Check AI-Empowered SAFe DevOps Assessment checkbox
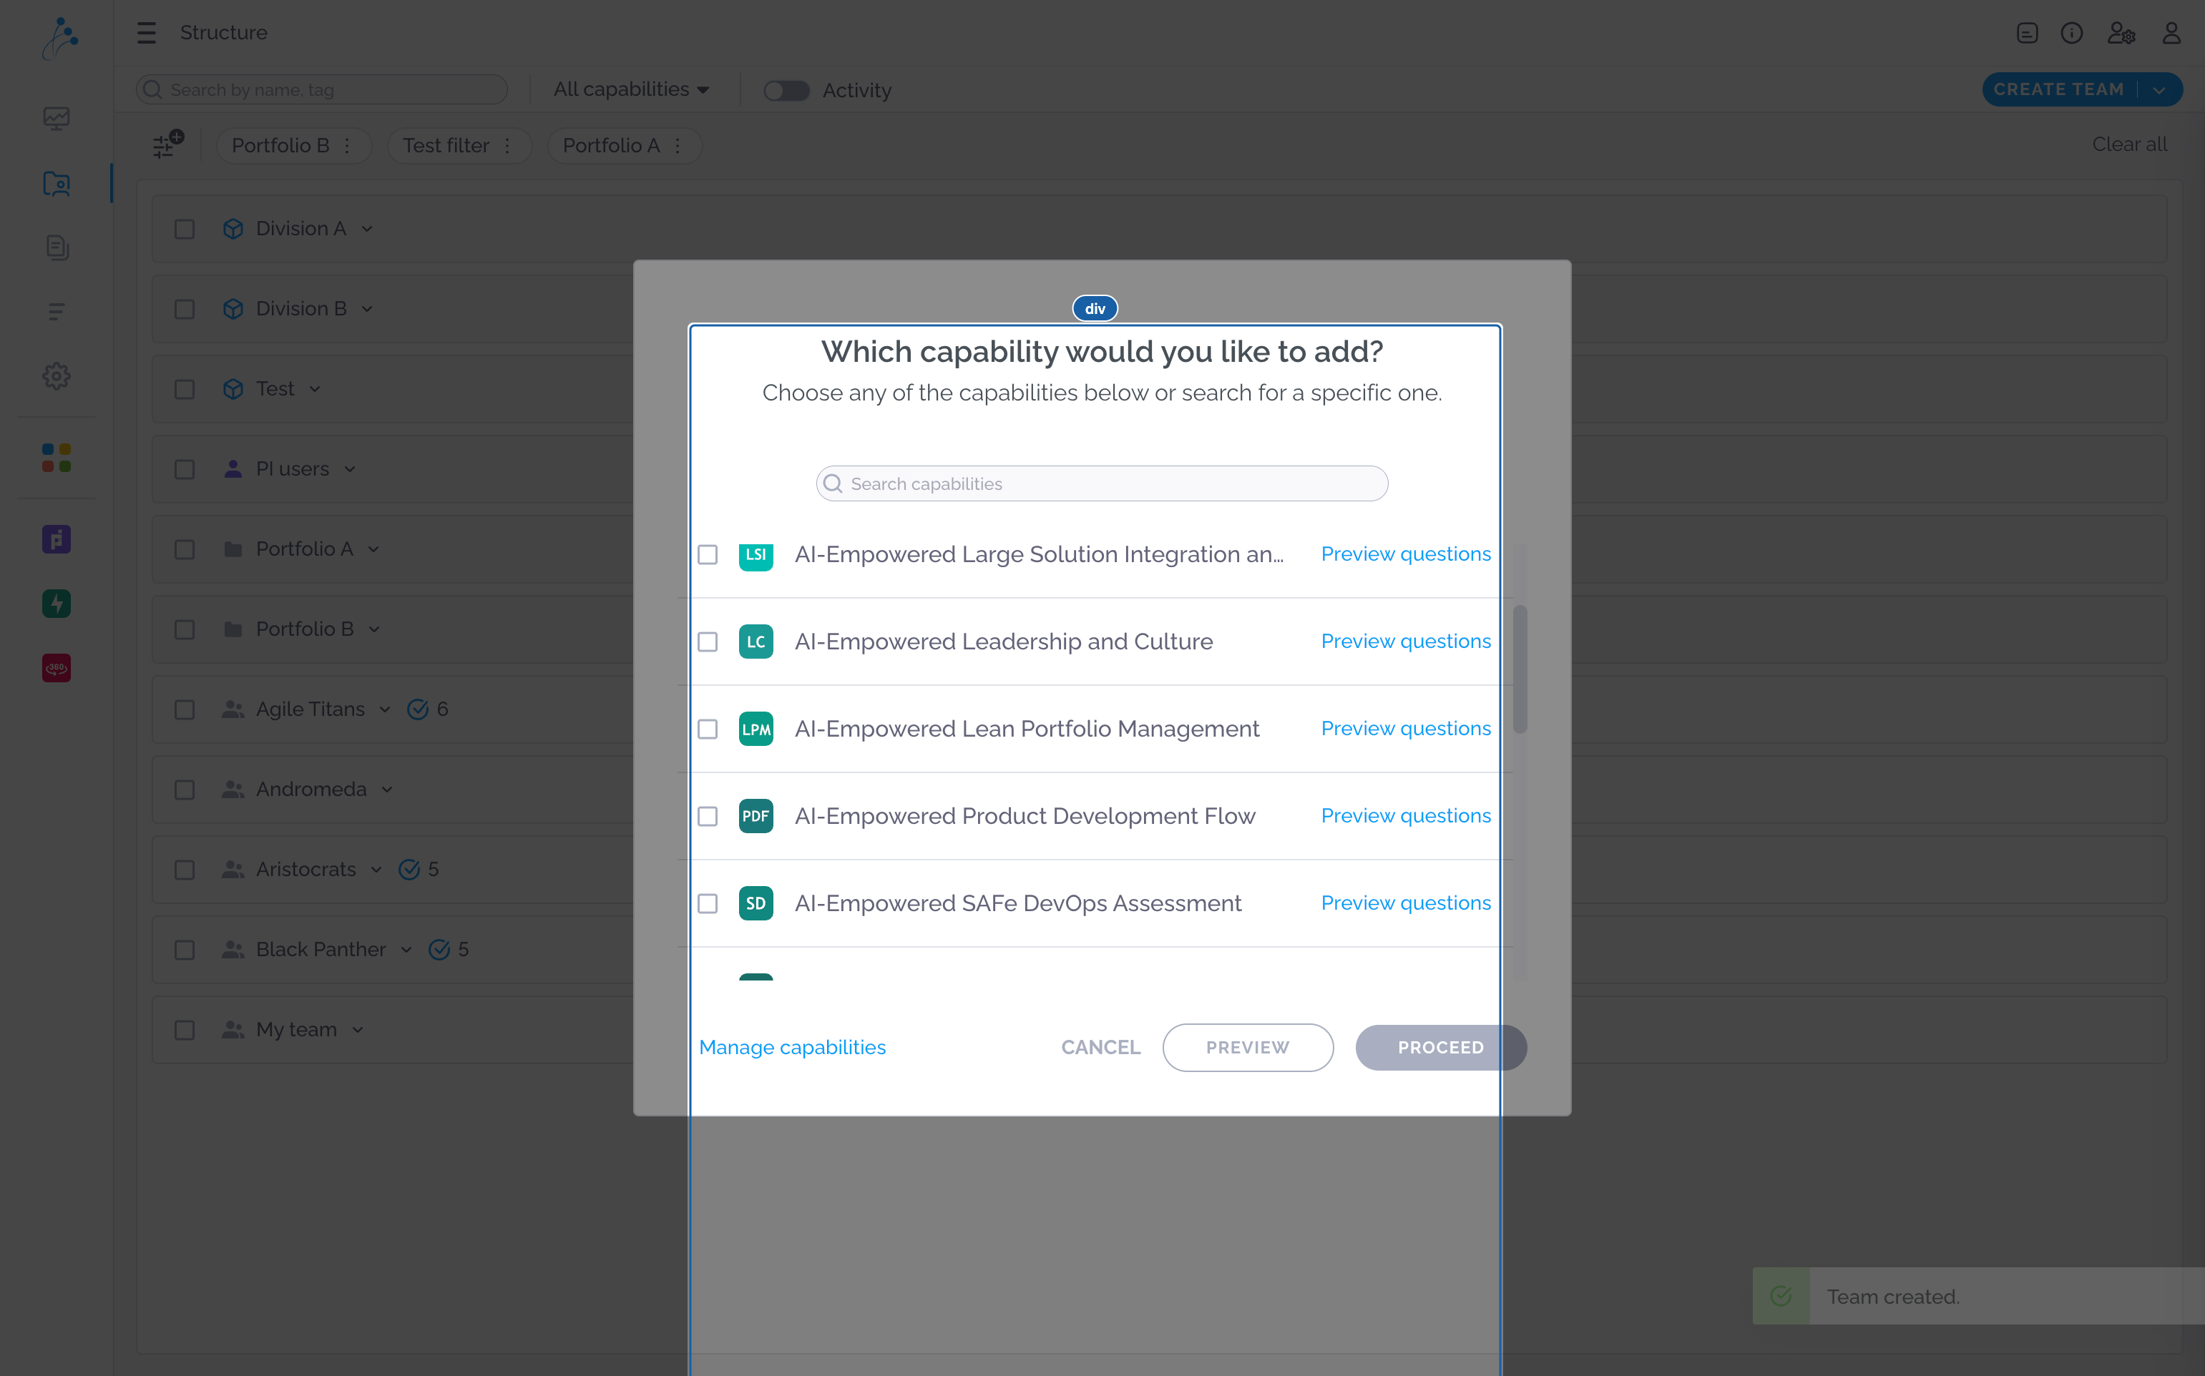 pos(708,904)
